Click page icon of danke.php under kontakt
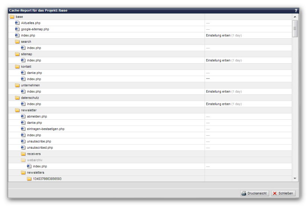 pos(23,73)
